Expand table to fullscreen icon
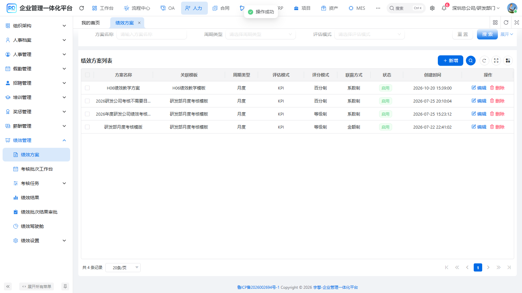522x293 pixels. pos(496,61)
